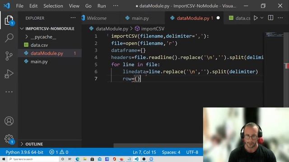This screenshot has width=289, height=162.
Task: Open the Accounts menu icon
Action: click(x=9, y=121)
